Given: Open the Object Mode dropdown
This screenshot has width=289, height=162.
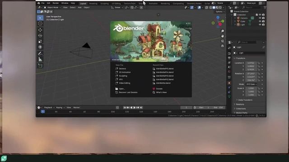Looking at the screenshot, I should (52, 8).
